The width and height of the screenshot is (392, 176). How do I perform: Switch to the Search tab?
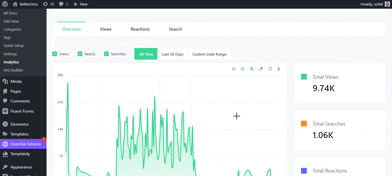(175, 29)
